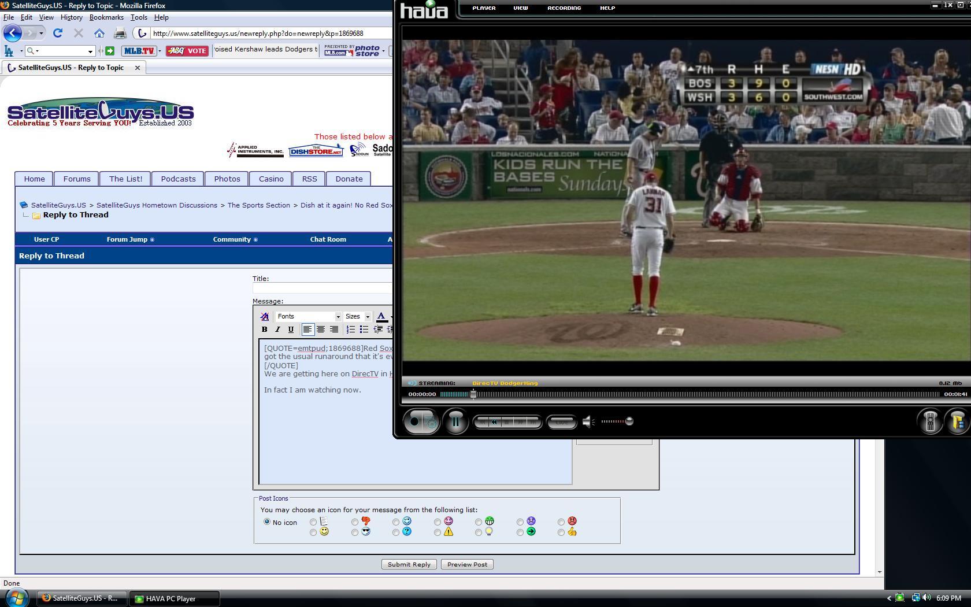Screen dimensions: 971x607
Task: Remove text formatting in message editor
Action: tap(265, 316)
